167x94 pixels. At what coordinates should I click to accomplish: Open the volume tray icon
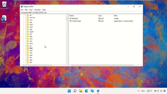[151, 91]
